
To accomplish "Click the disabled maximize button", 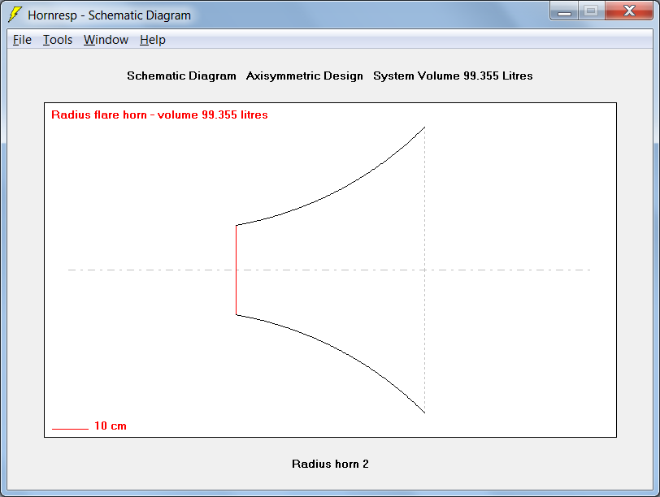I will click(x=592, y=11).
